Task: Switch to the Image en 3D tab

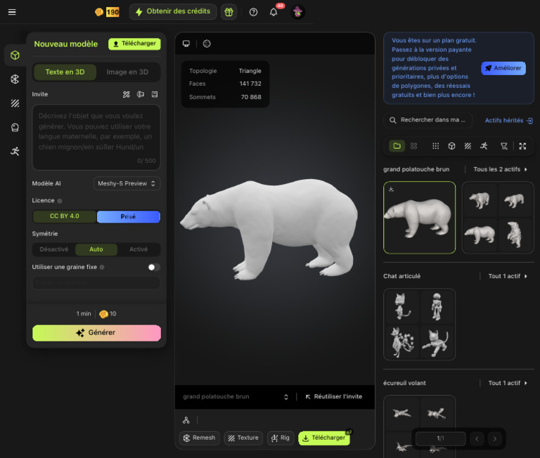Action: pos(127,72)
